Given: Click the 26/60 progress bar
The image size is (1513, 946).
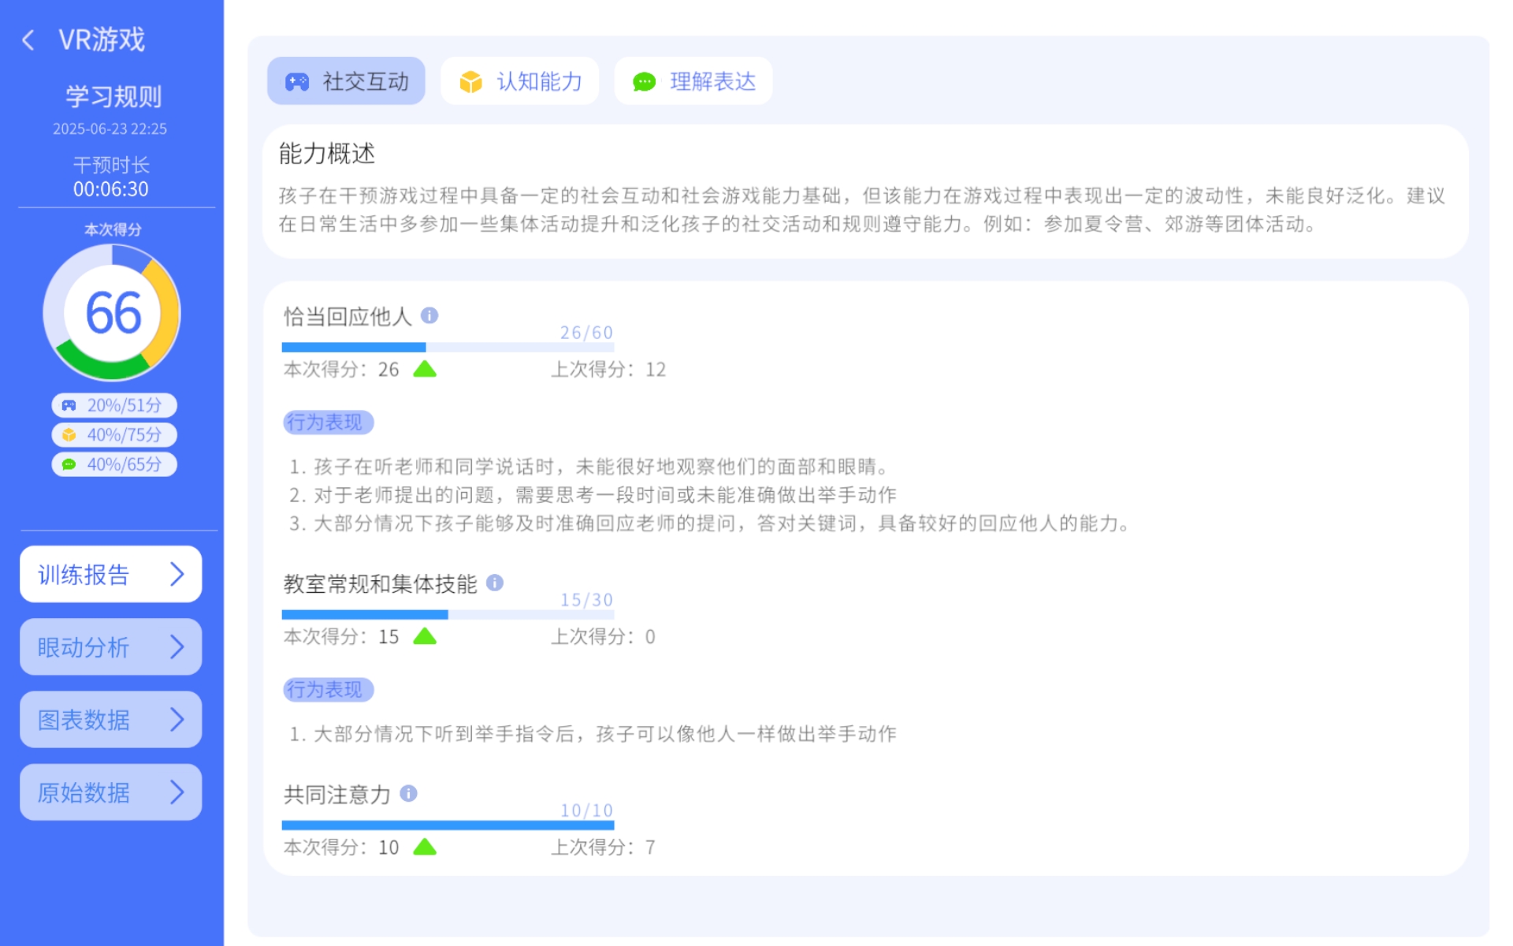Looking at the screenshot, I should point(448,345).
